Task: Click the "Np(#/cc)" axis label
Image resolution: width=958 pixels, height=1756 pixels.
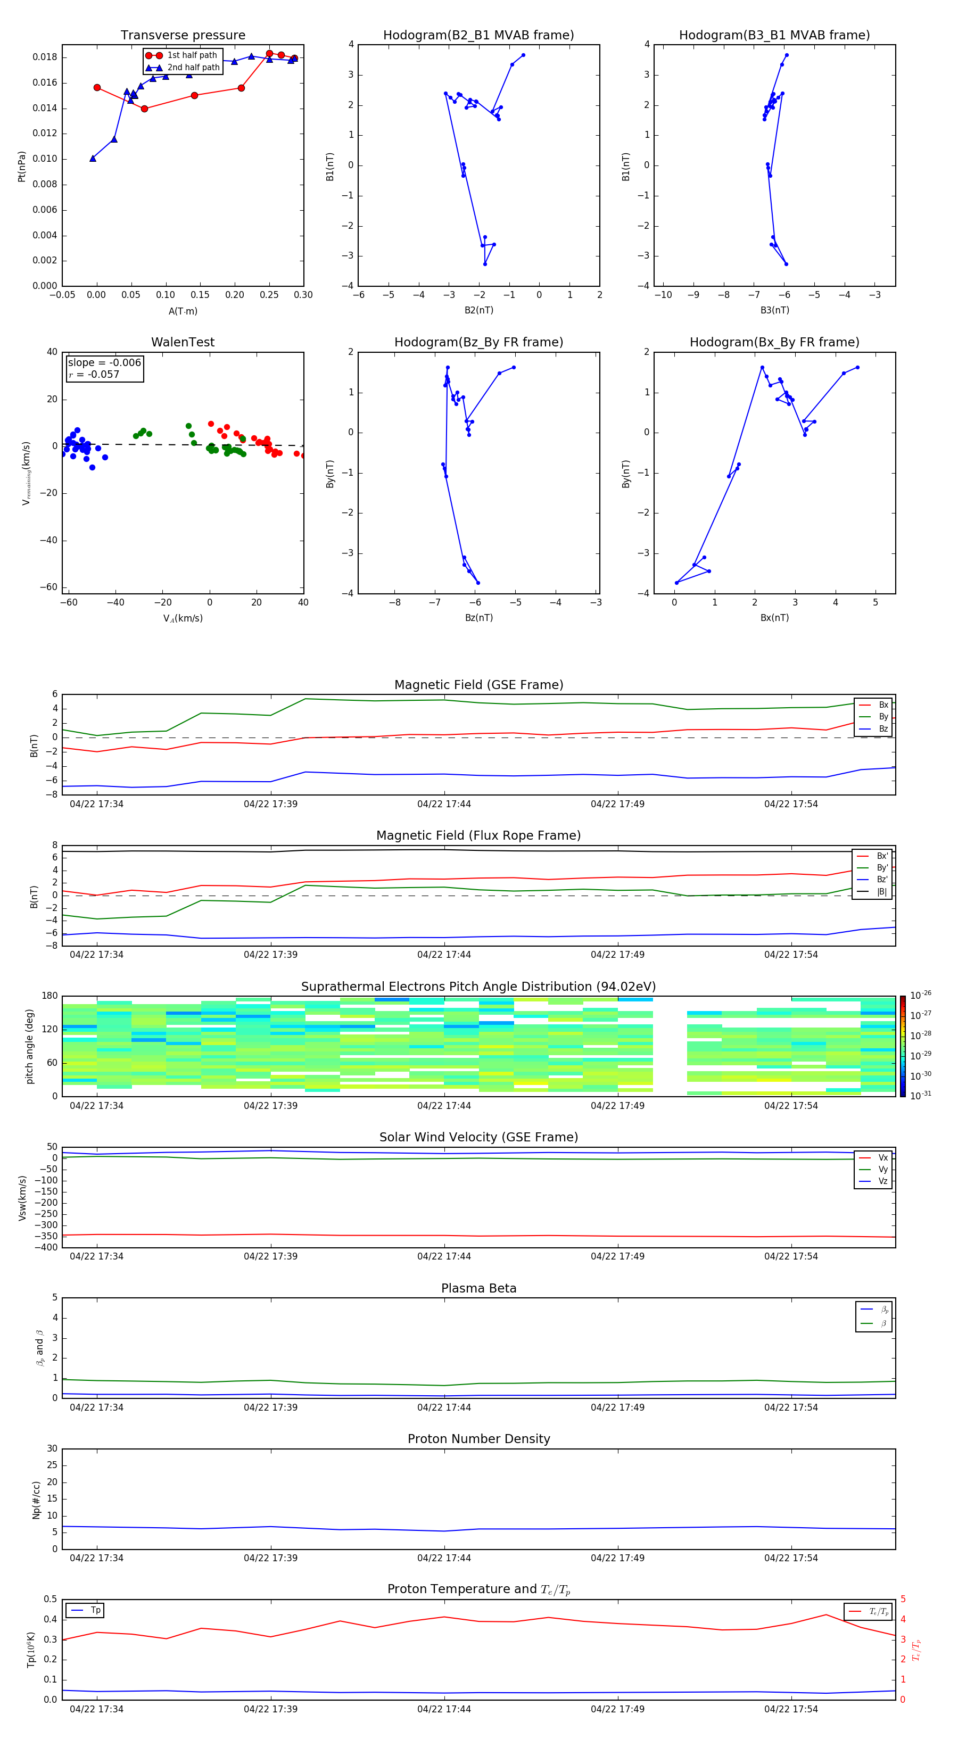Action: tap(36, 1500)
